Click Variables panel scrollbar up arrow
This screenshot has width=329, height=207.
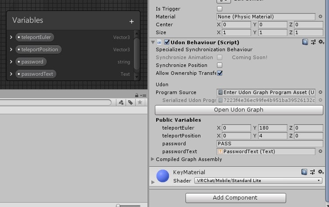pyautogui.click(x=136, y=33)
